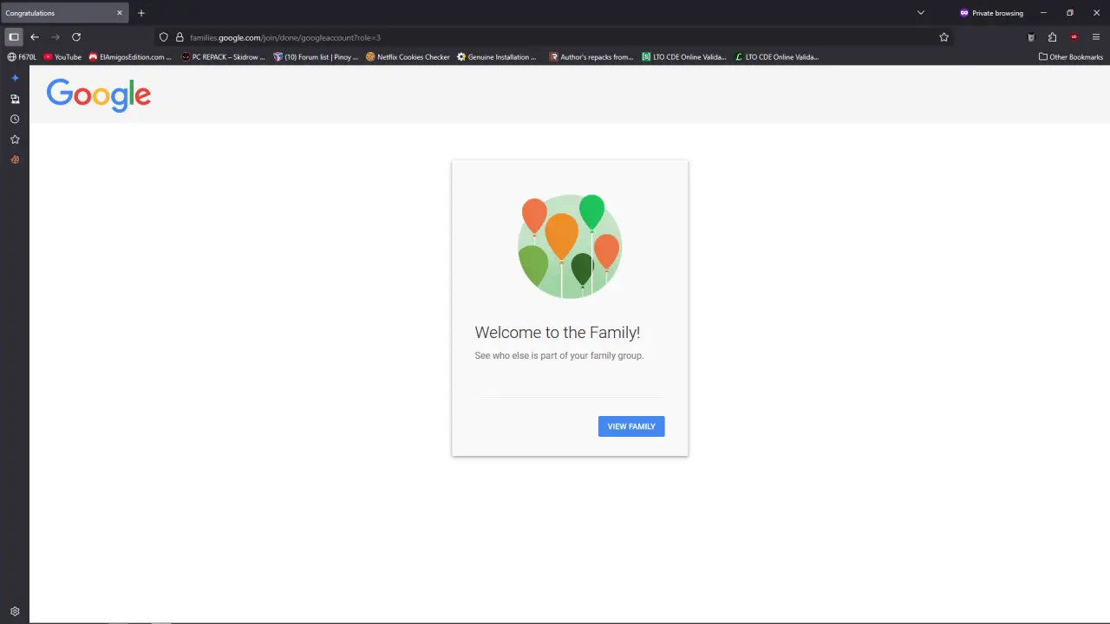Show site security padlock info

point(180,37)
